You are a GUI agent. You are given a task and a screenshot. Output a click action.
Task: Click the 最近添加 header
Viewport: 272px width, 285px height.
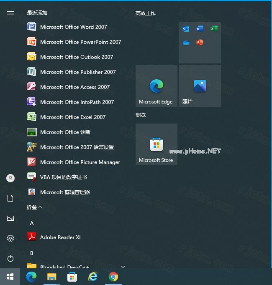coord(37,13)
